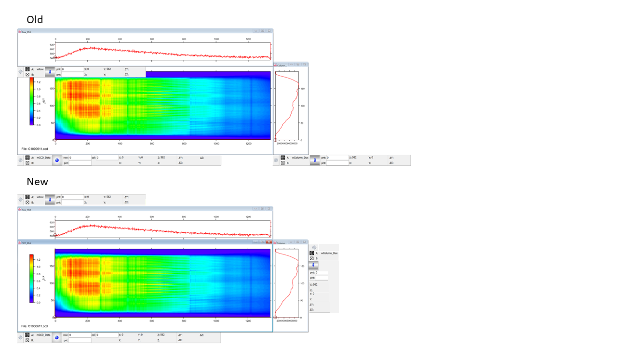Click the gear icon on the Old wRow info panel
The image size is (617, 347).
point(20,72)
